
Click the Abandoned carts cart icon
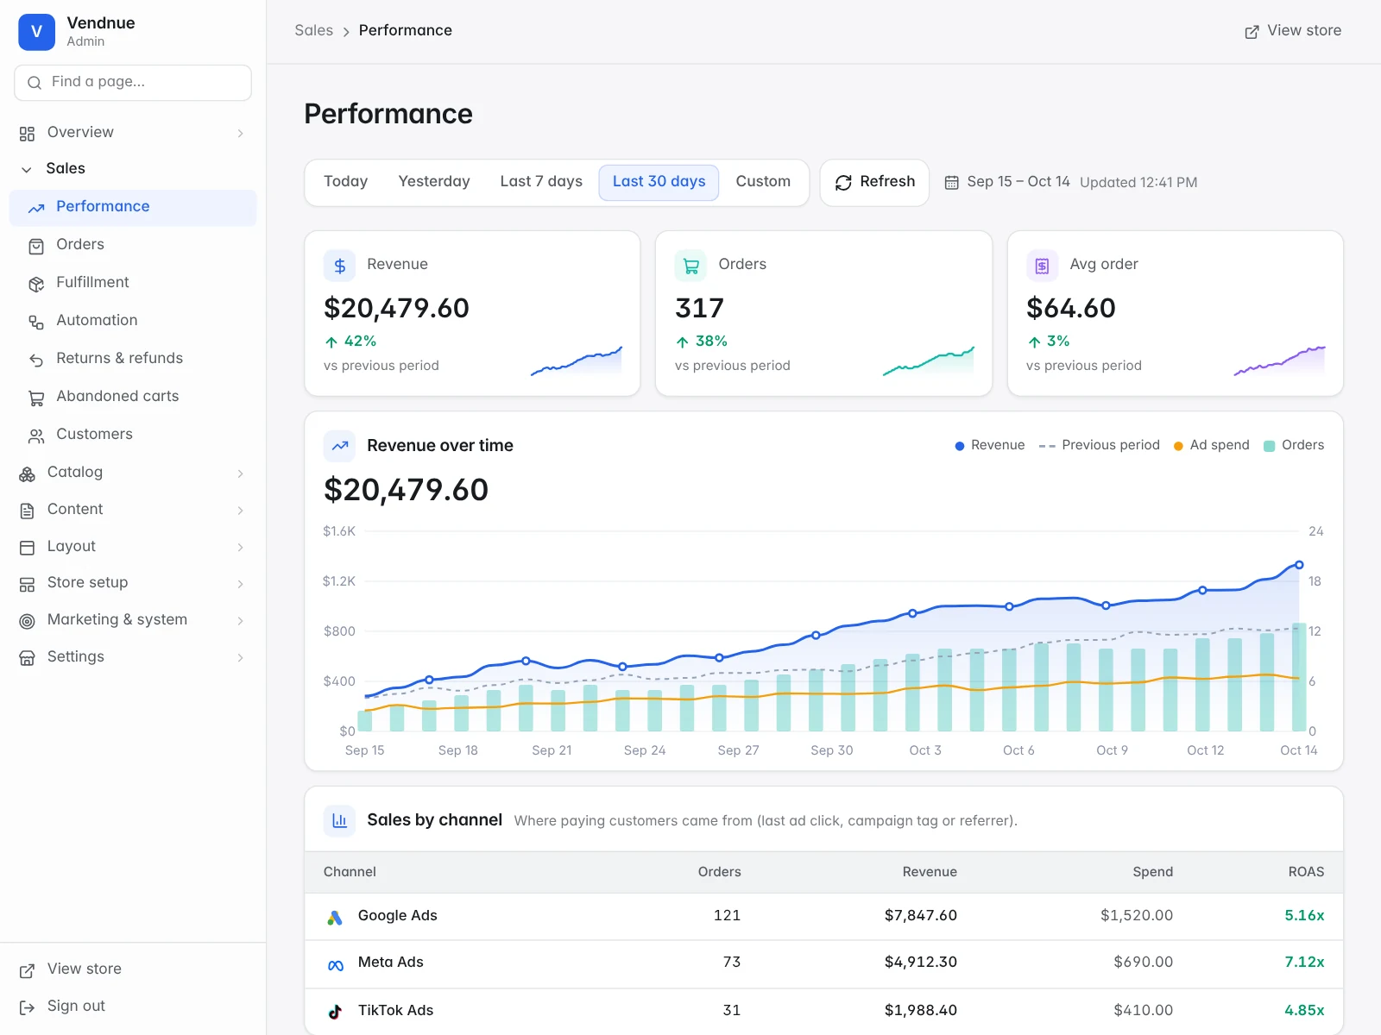pos(36,398)
